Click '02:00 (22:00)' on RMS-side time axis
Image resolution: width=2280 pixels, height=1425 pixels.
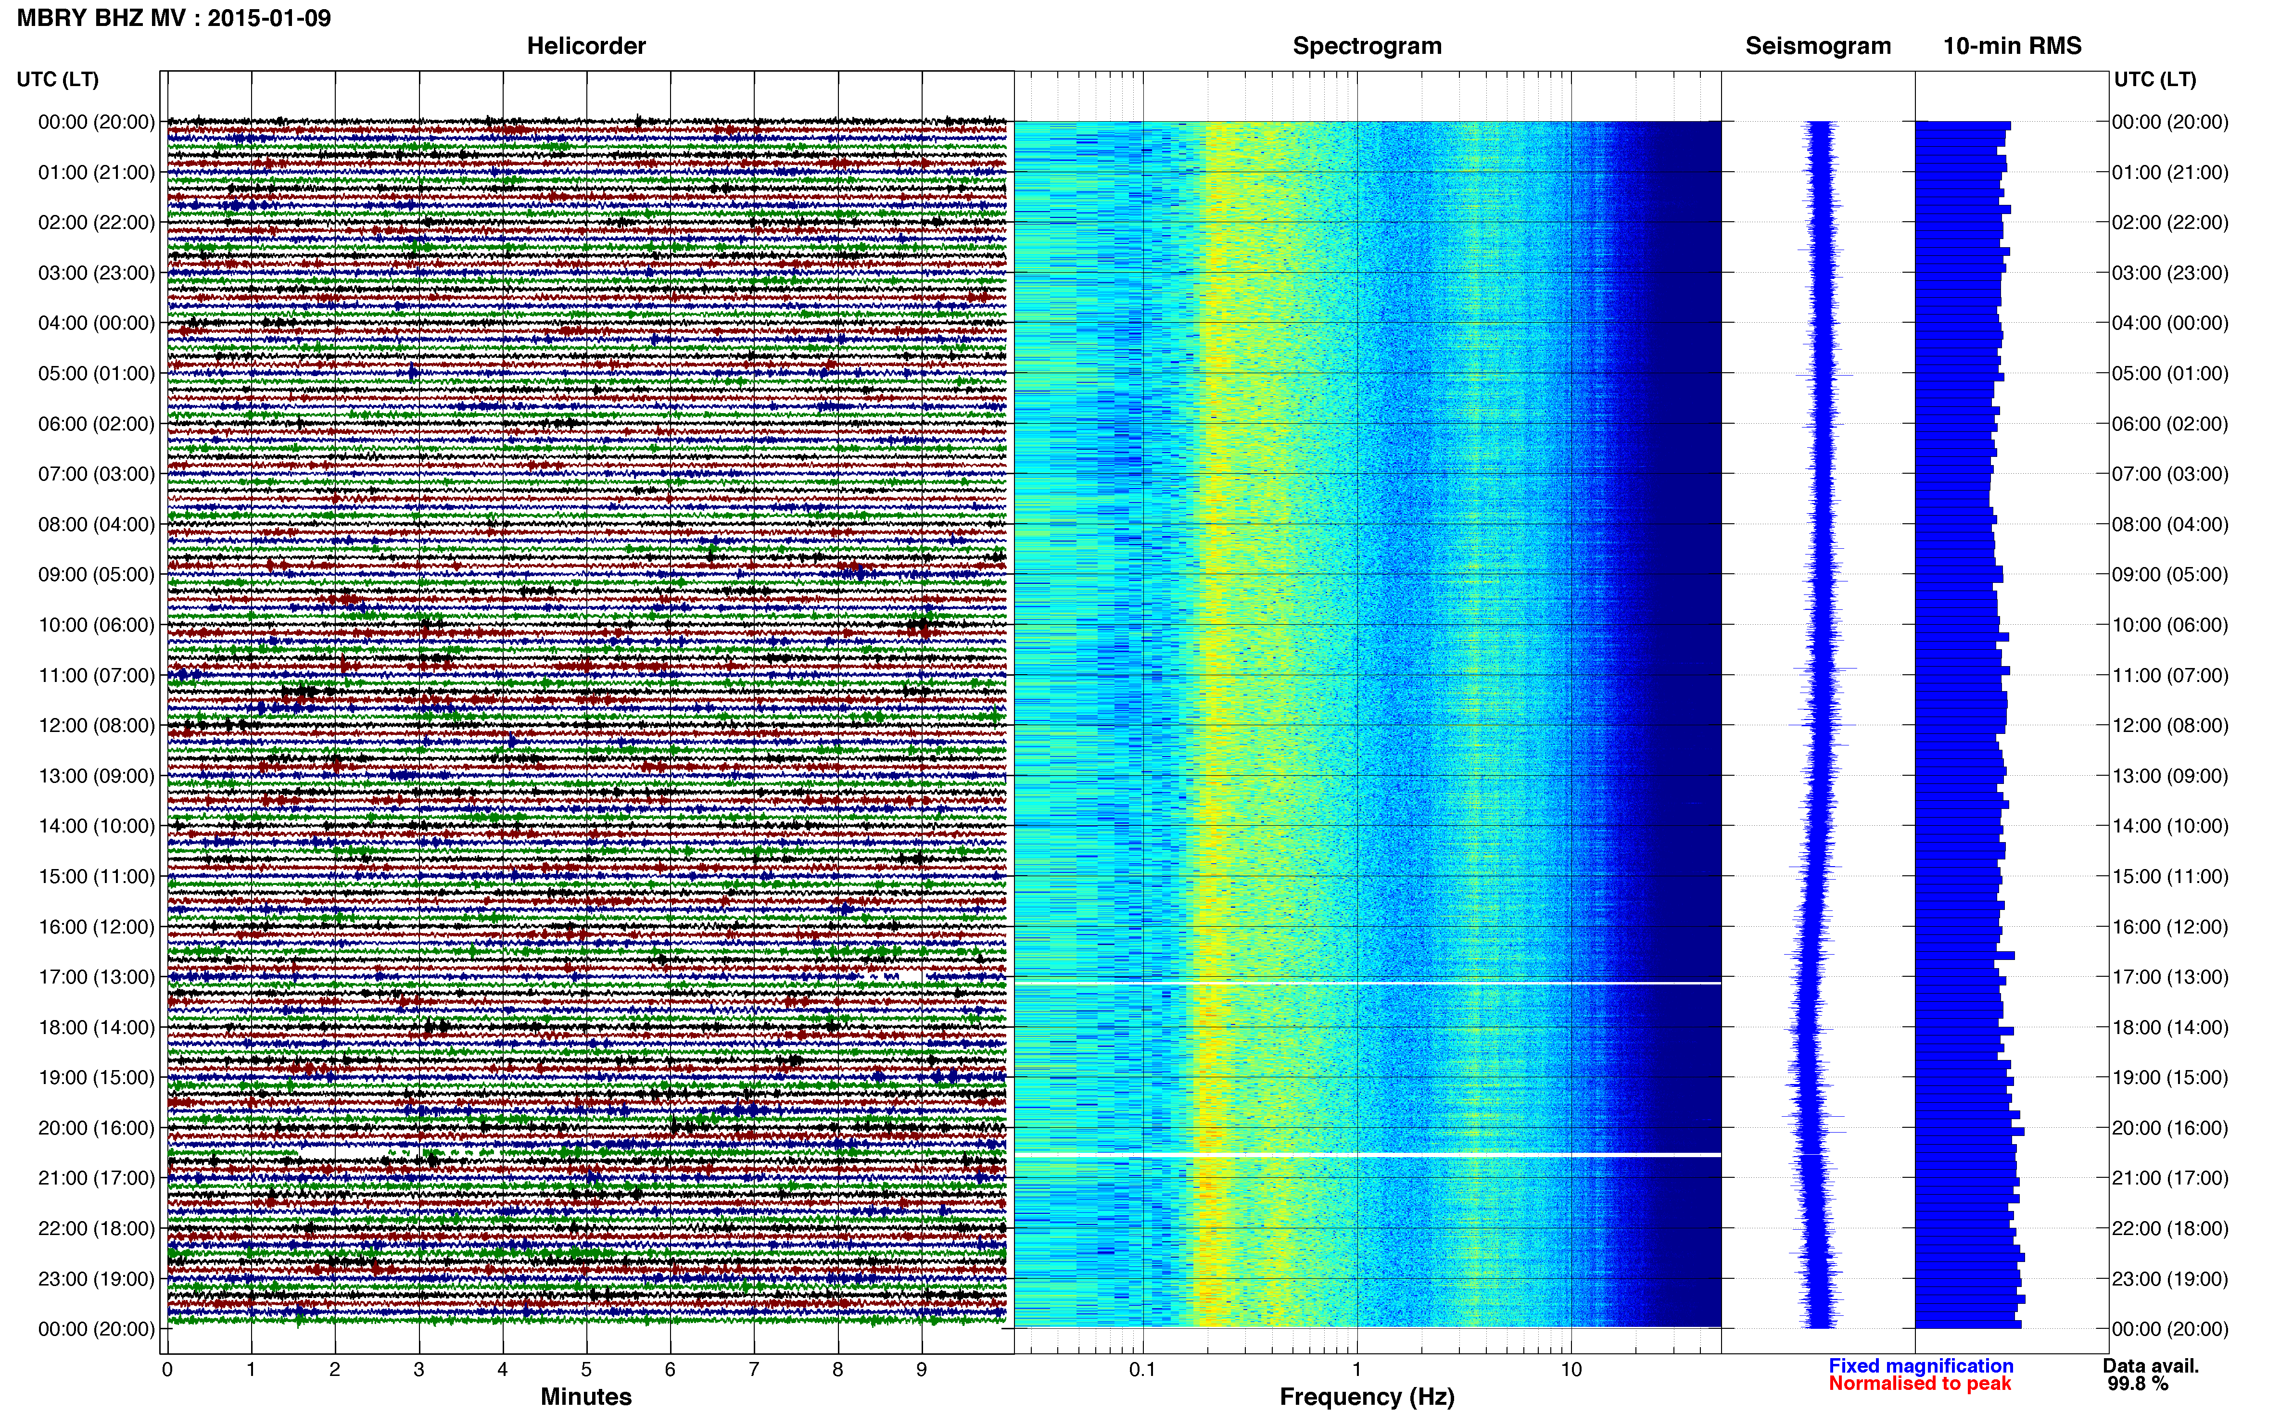(2170, 222)
